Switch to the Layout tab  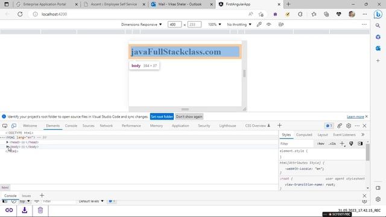323,135
